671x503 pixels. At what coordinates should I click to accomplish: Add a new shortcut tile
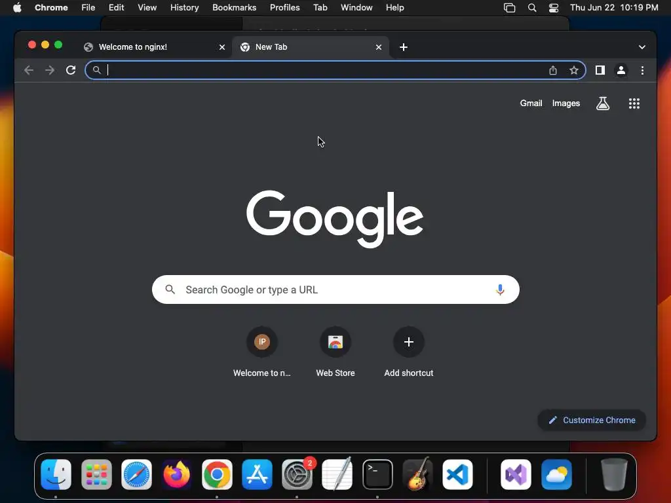point(409,352)
